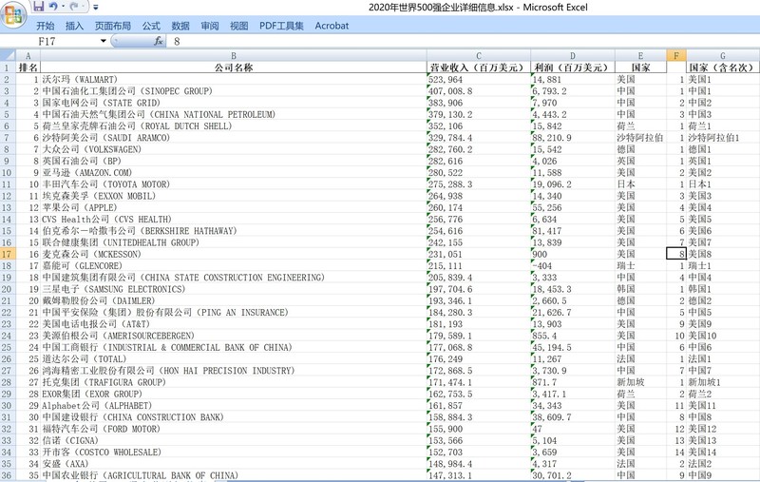Open the 数据 ribbon tab
760x482 pixels.
(180, 26)
